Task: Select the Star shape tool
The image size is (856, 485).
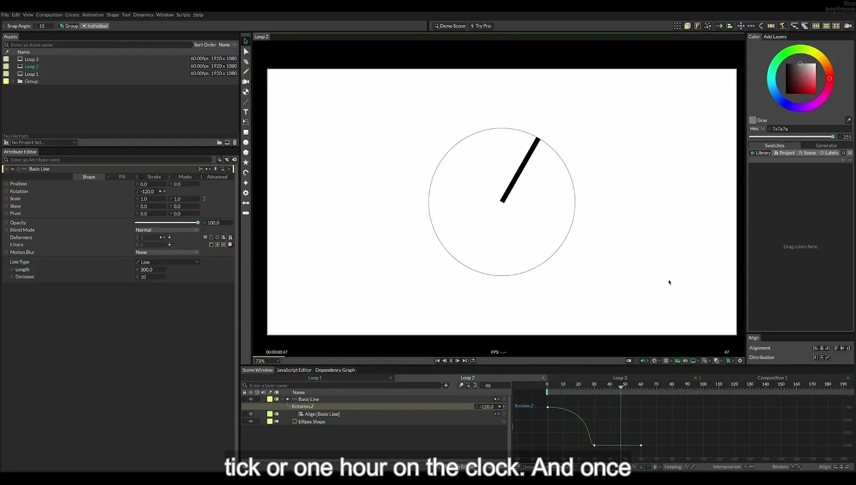Action: [246, 162]
